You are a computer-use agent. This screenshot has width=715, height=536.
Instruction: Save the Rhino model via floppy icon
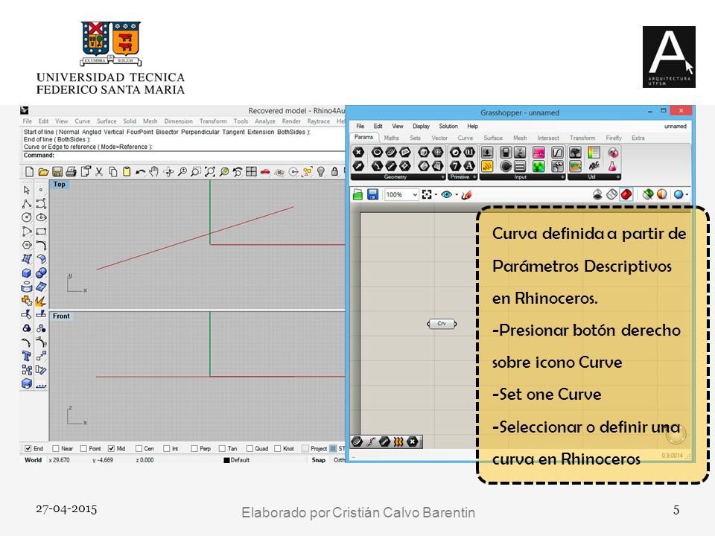57,172
